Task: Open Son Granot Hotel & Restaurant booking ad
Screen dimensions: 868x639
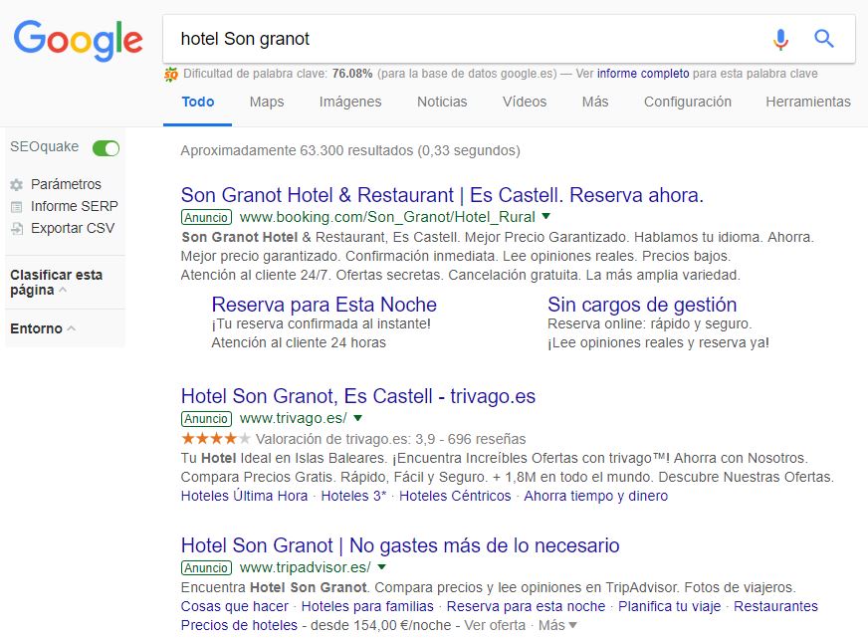Action: [442, 195]
